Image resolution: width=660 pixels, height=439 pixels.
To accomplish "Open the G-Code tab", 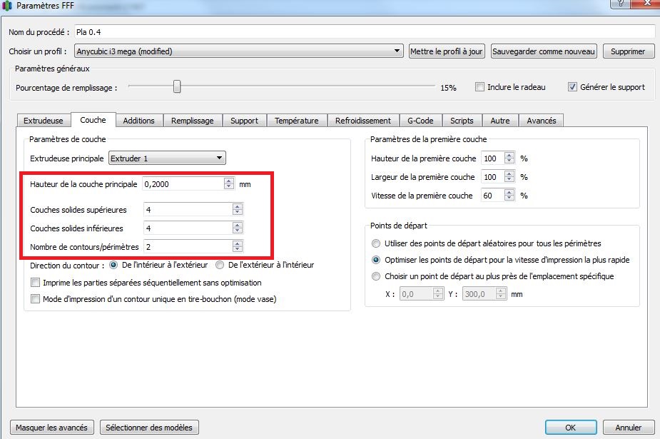I will tap(420, 121).
